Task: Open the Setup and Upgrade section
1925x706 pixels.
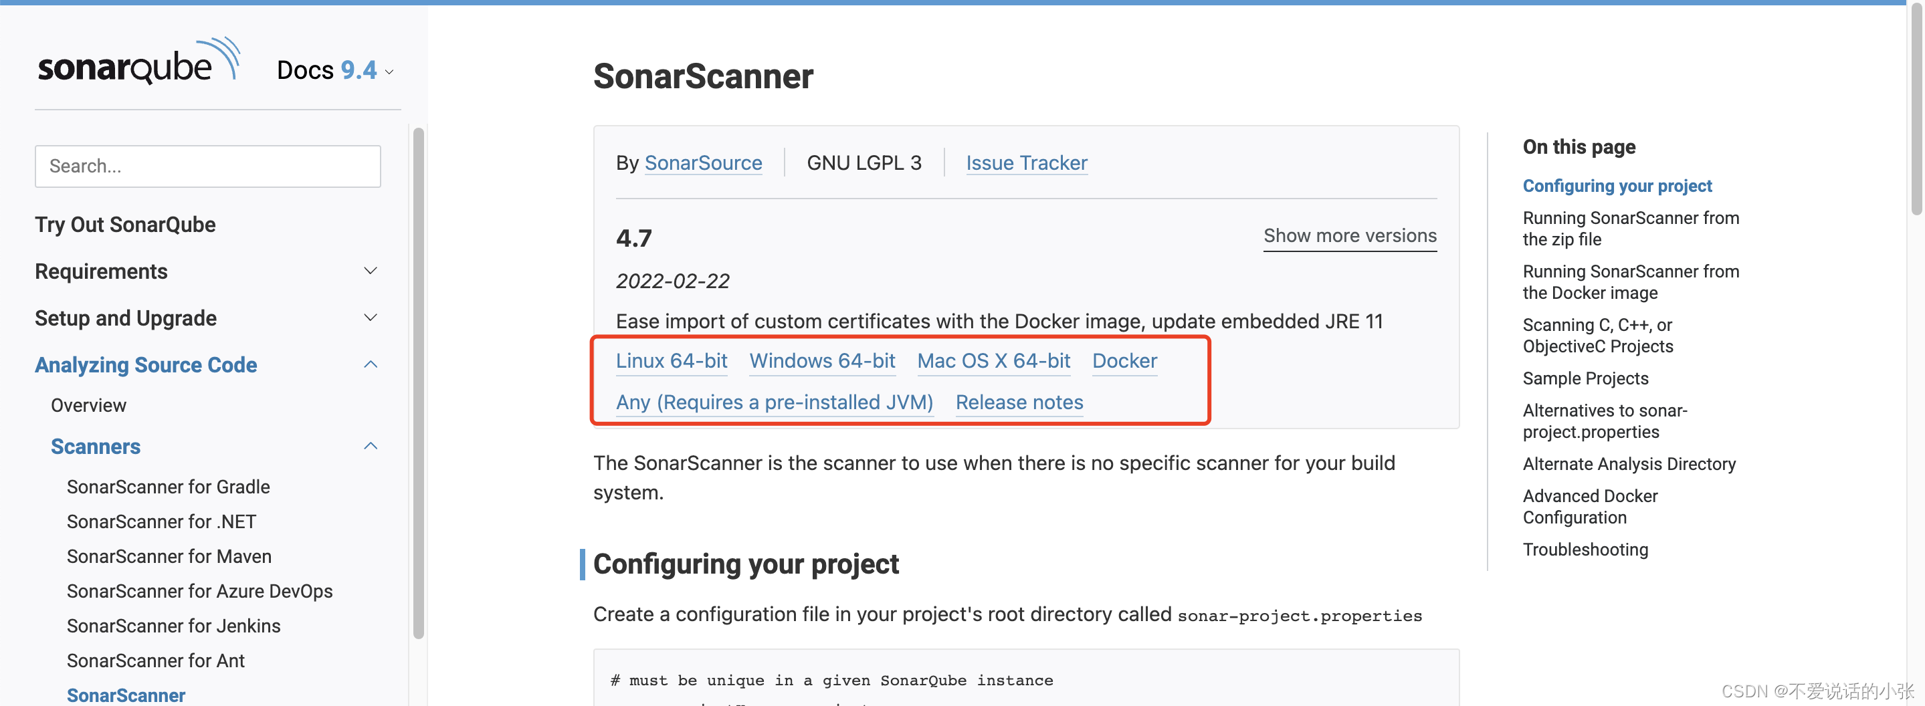Action: 126,318
